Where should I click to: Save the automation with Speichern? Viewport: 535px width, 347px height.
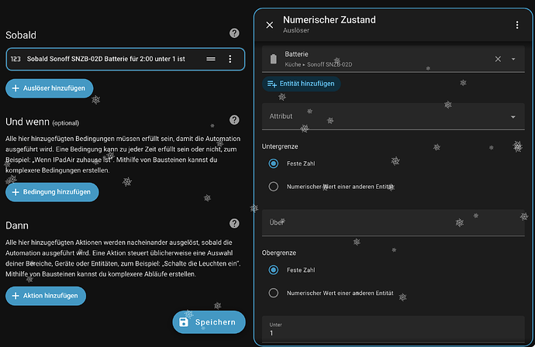pyautogui.click(x=209, y=322)
